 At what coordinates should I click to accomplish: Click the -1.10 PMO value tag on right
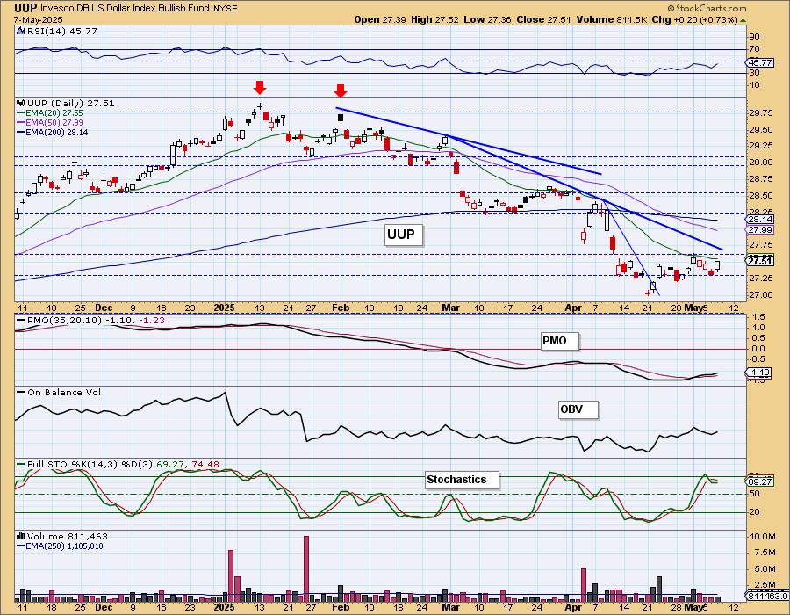pyautogui.click(x=758, y=373)
